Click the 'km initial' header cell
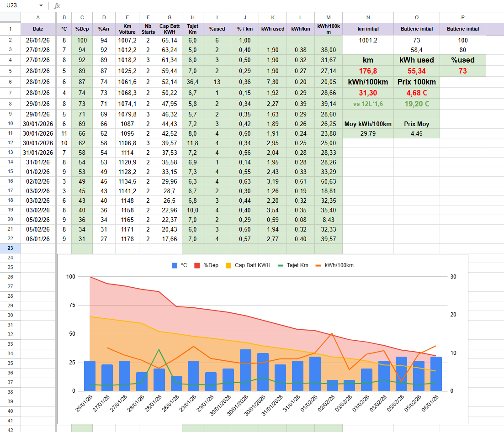The width and height of the screenshot is (504, 432). (368, 29)
